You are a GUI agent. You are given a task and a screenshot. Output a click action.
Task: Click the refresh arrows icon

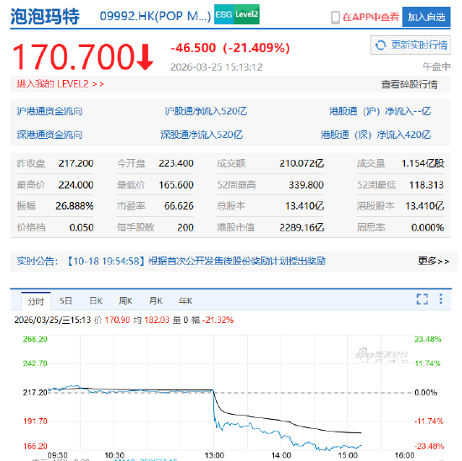coord(381,45)
